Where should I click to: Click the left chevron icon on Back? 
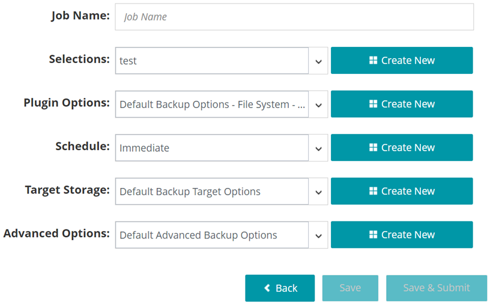267,288
